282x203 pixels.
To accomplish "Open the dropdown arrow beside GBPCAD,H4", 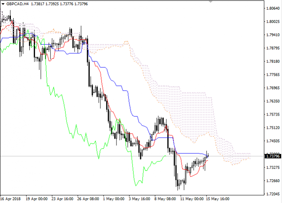I will pyautogui.click(x=3, y=3).
